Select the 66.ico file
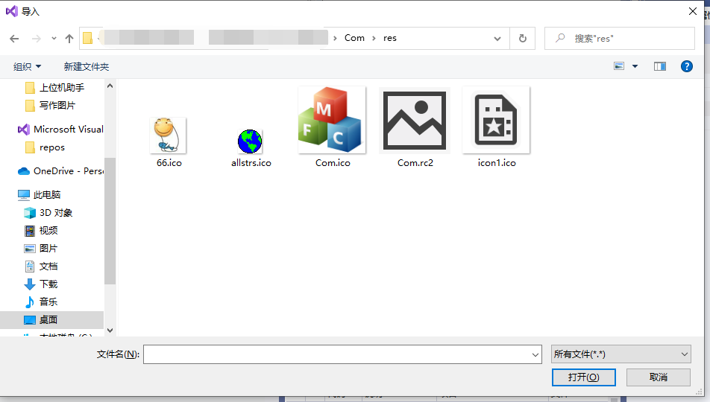 169,142
